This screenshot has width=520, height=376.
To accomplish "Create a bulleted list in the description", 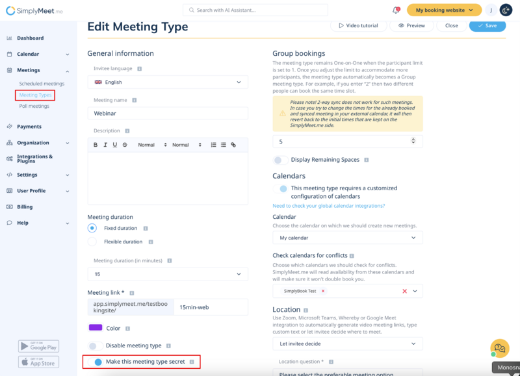I will [x=223, y=144].
